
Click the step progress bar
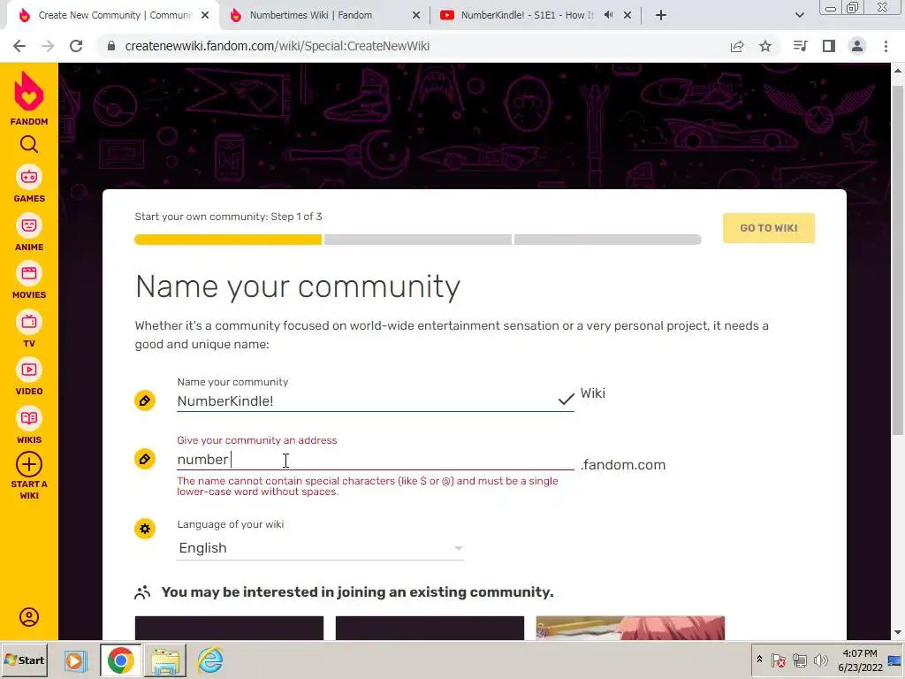(418, 240)
